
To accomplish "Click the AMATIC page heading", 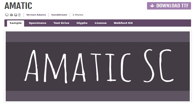I will (18, 6).
